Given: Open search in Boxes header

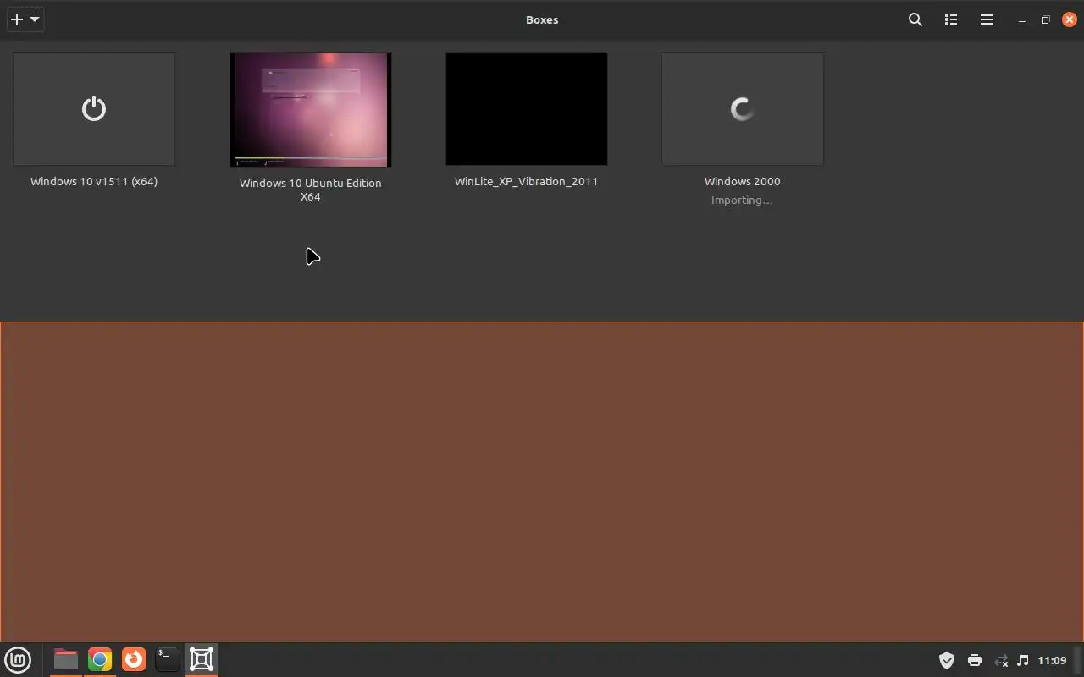Looking at the screenshot, I should [915, 19].
